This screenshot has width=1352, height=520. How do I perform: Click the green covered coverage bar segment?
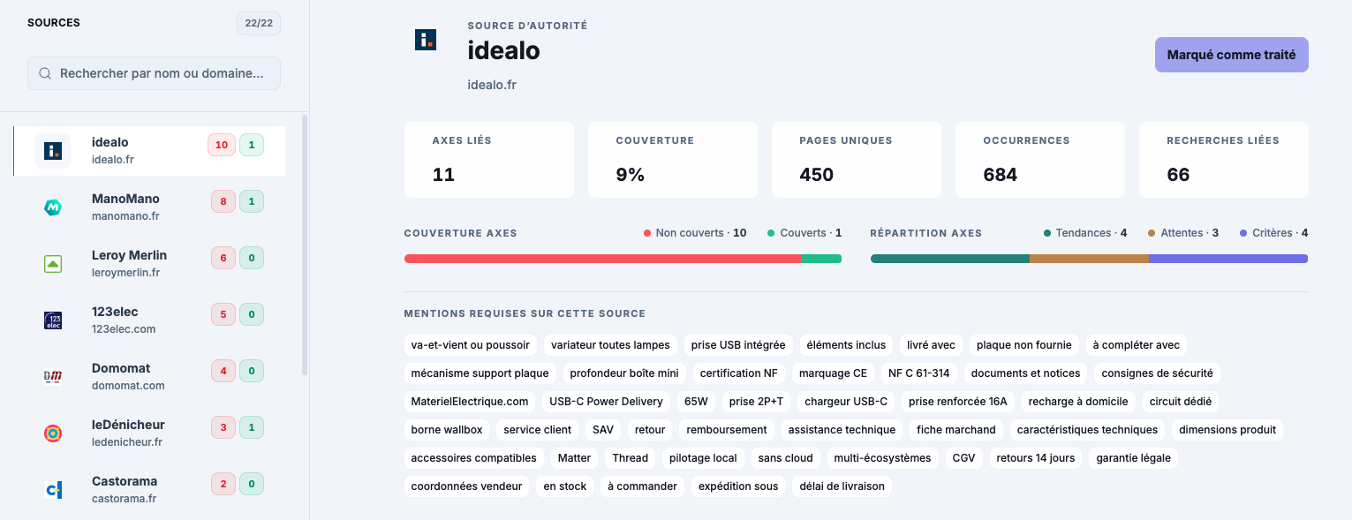(x=821, y=259)
